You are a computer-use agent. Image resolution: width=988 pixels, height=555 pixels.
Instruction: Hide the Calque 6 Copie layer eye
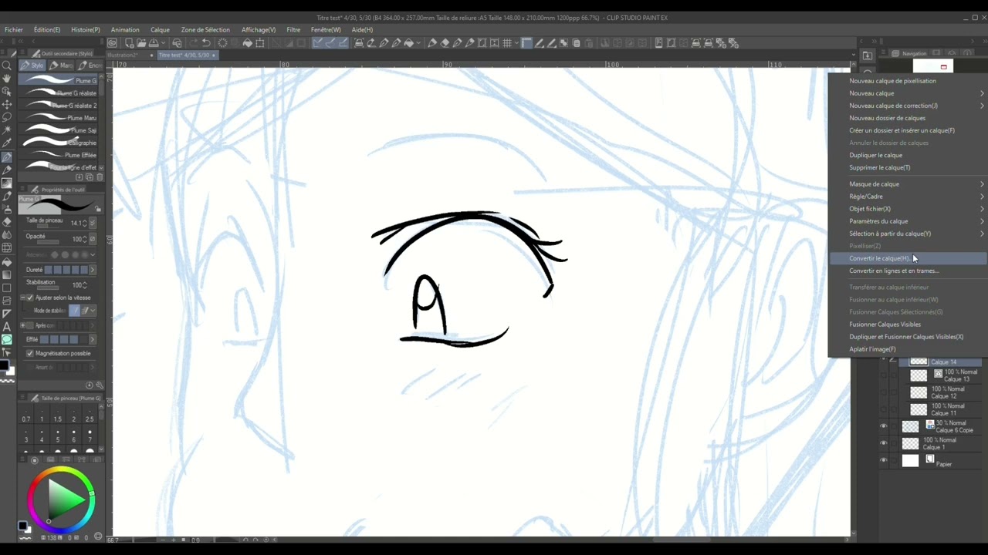point(884,426)
